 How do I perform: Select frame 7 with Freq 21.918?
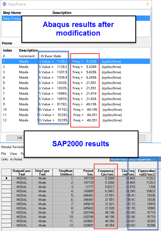(x=76, y=94)
